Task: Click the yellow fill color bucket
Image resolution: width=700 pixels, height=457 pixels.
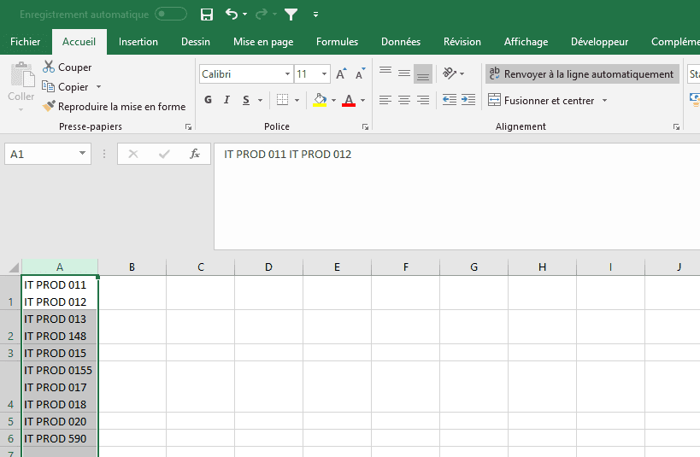Action: coord(320,101)
